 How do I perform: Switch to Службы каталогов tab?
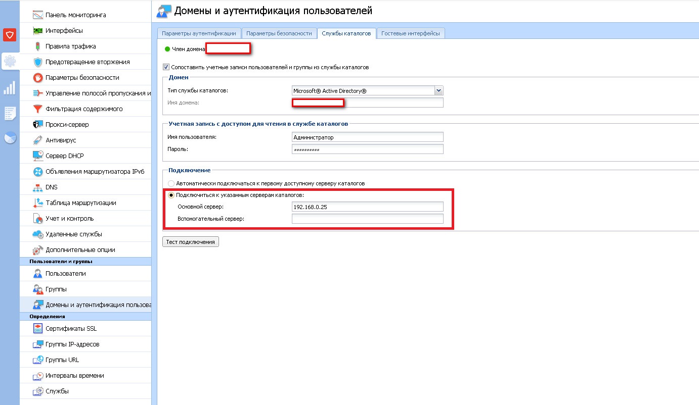346,33
